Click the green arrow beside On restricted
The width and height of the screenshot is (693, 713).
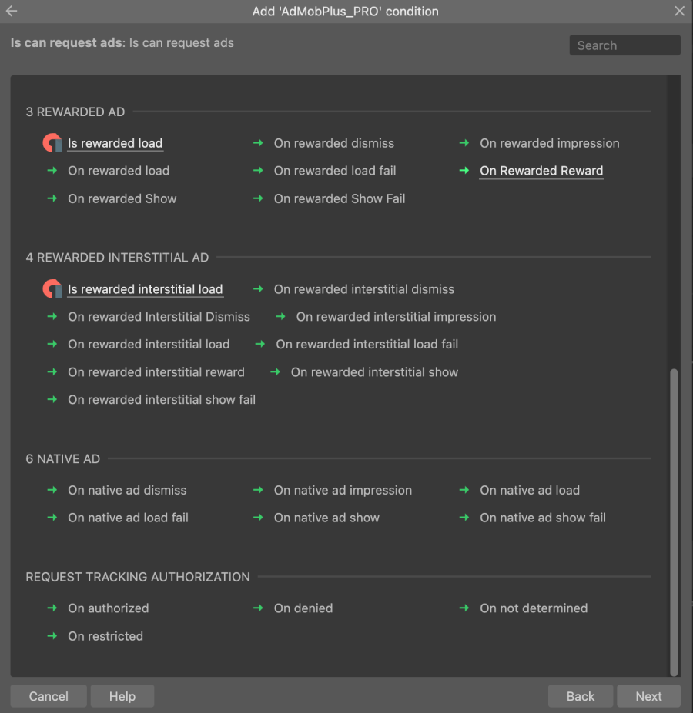[x=52, y=636]
